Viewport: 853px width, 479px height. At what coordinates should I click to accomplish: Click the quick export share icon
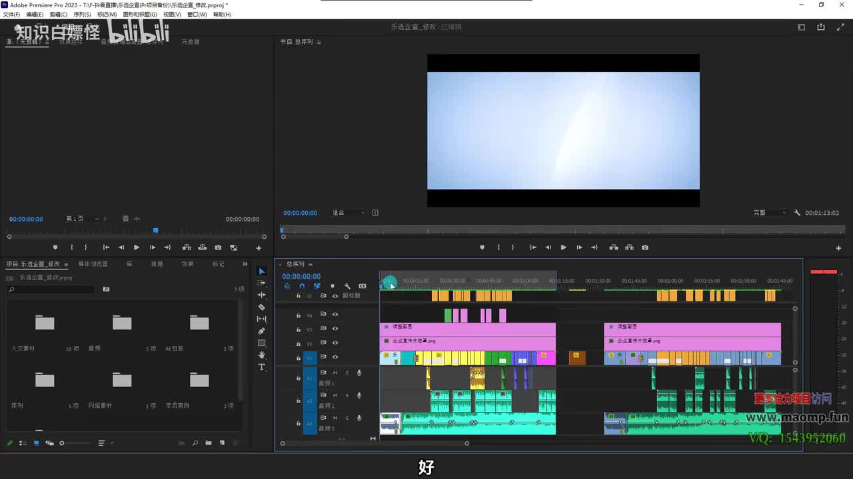click(820, 27)
